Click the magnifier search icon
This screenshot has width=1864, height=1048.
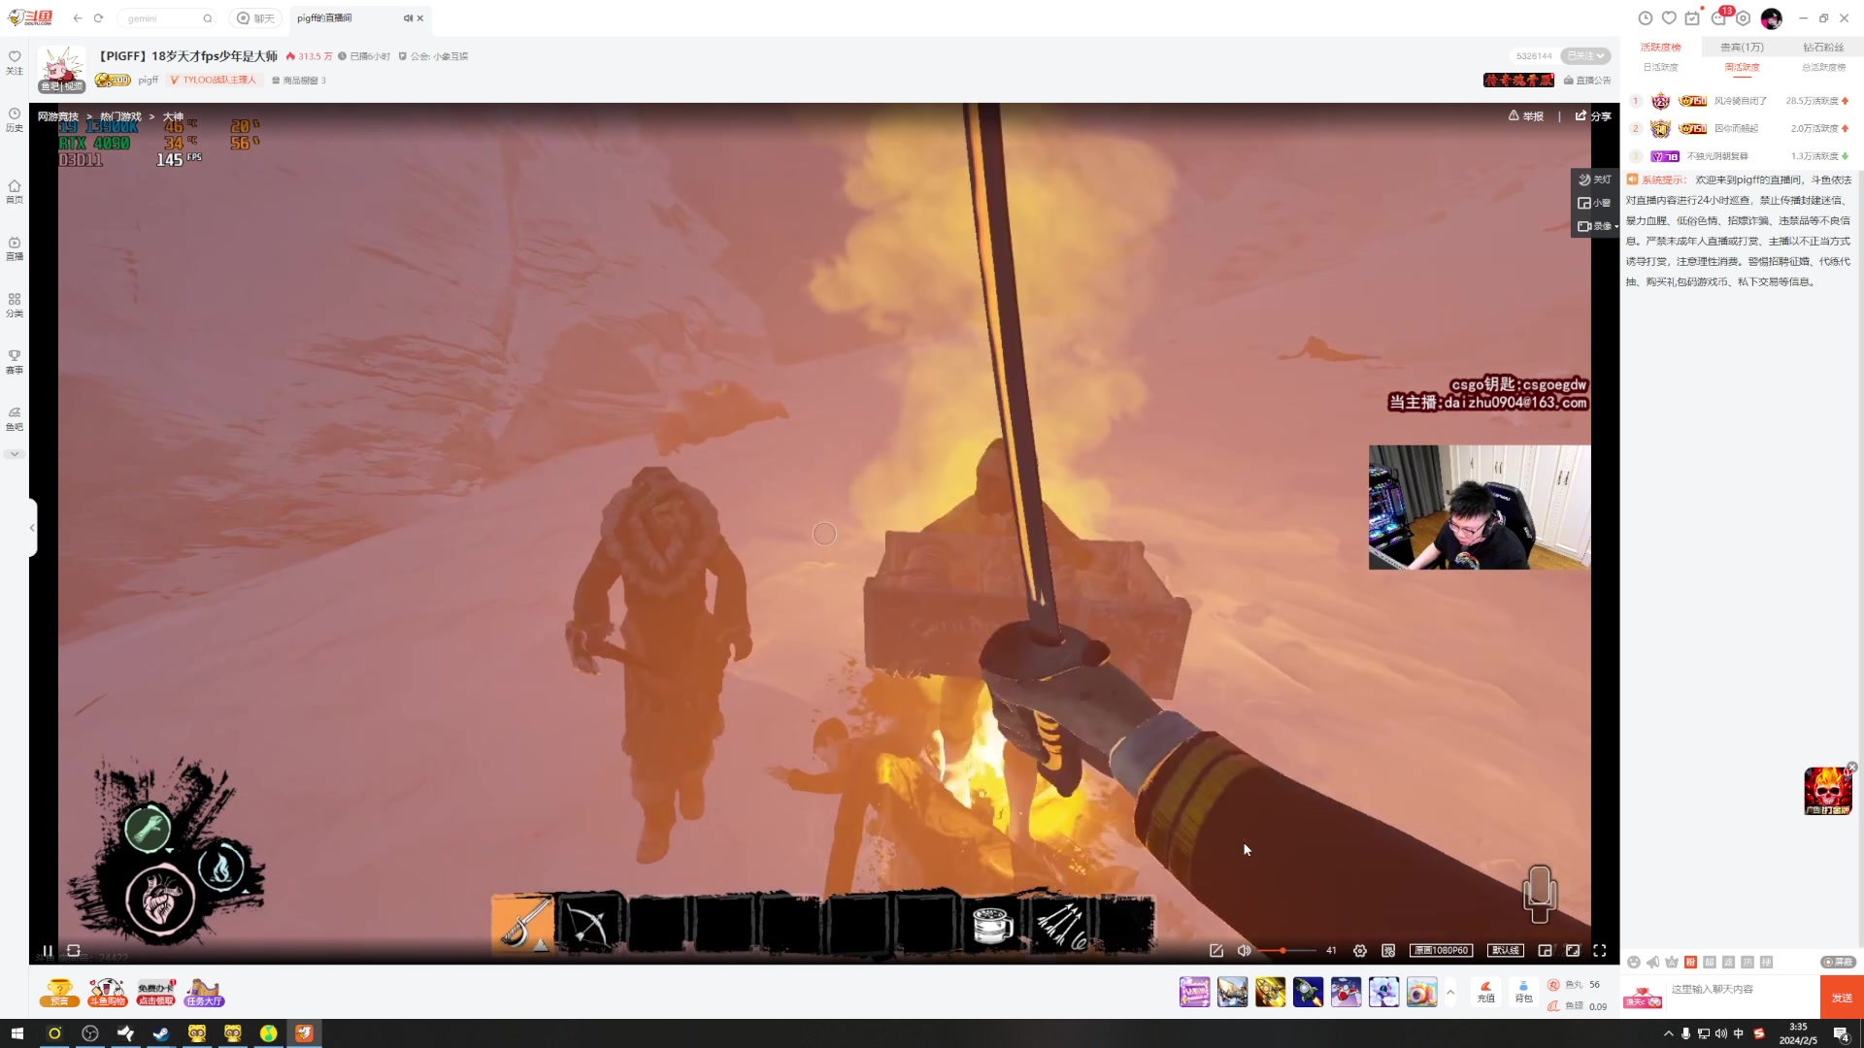pyautogui.click(x=207, y=18)
